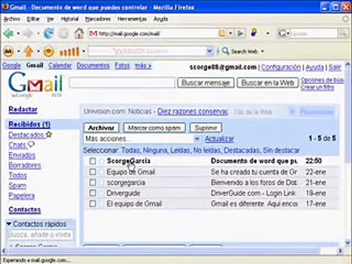The height and width of the screenshot is (264, 352).
Task: Open the Borradores folder link
Action: pos(25,165)
